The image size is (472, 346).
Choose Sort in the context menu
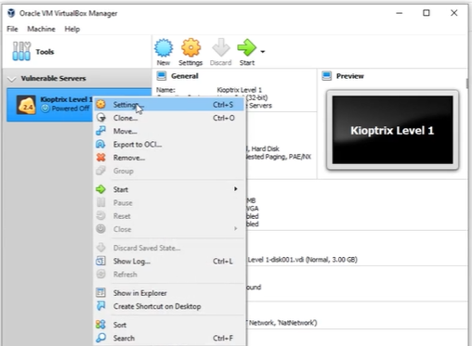coord(169,325)
